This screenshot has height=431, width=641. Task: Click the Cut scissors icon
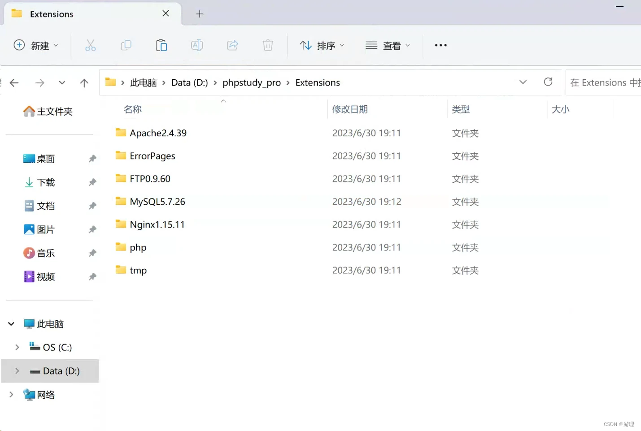pos(91,45)
